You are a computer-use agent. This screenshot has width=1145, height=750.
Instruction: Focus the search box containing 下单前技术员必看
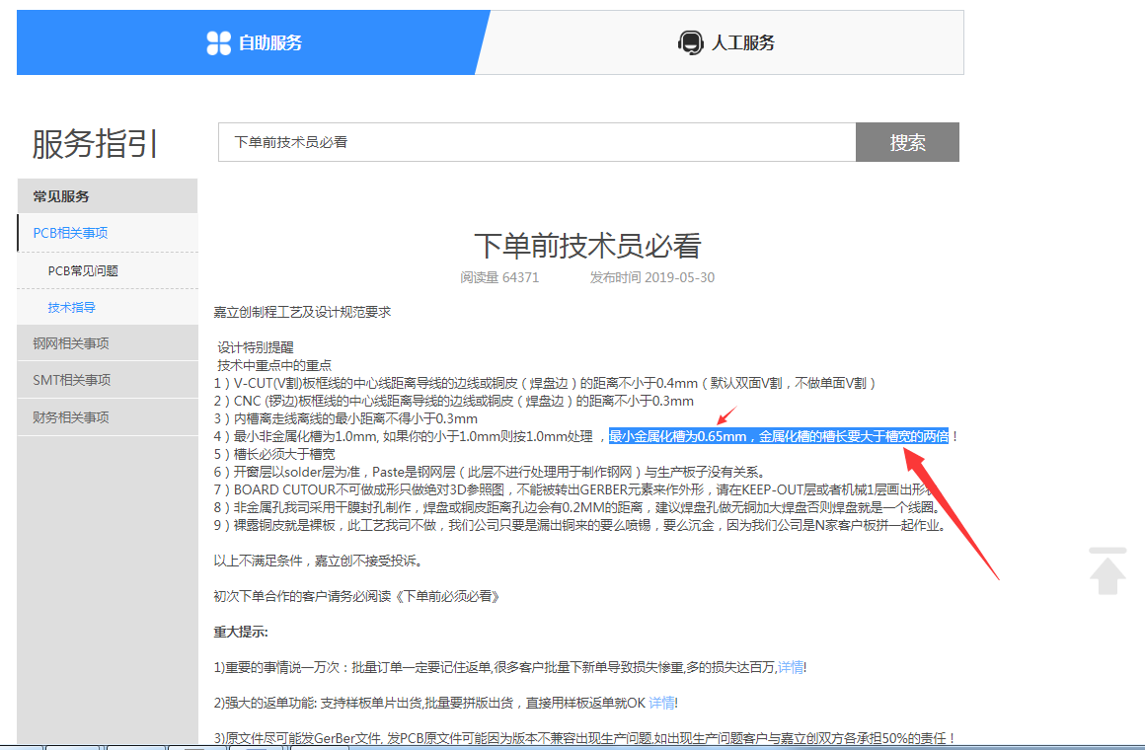[536, 142]
